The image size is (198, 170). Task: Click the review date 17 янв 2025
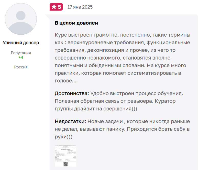click(x=80, y=7)
